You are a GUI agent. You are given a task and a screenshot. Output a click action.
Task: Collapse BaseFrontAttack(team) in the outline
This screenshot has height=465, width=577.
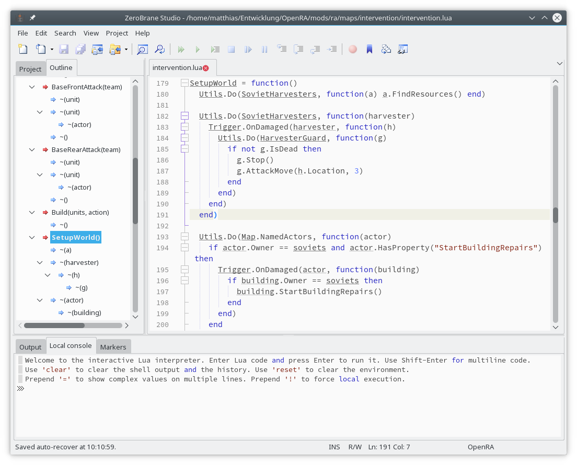pyautogui.click(x=32, y=87)
